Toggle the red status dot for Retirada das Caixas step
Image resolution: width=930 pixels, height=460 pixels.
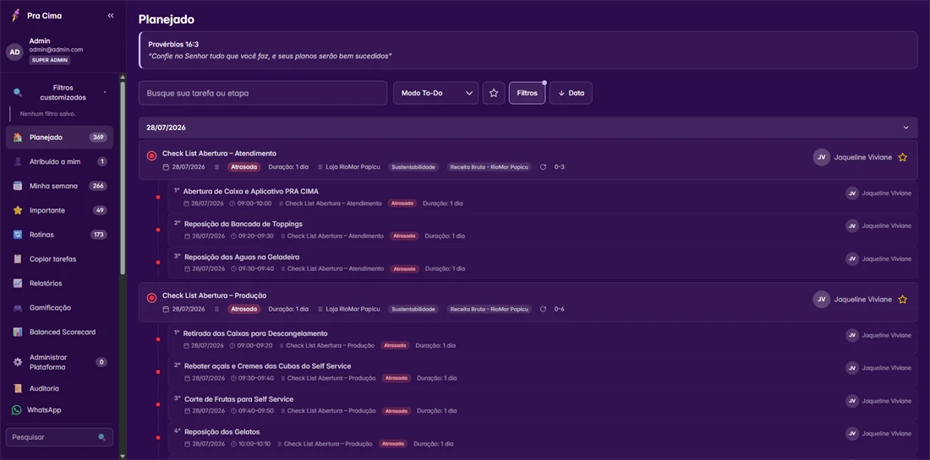(x=158, y=339)
